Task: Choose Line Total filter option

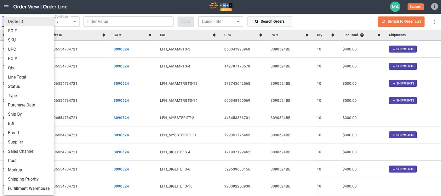Action: pyautogui.click(x=29, y=77)
